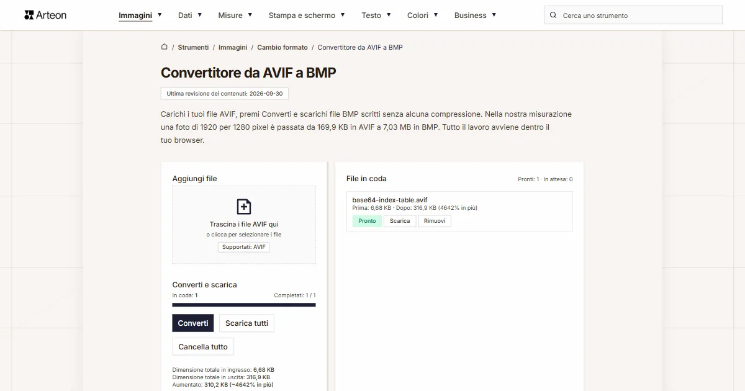
Task: Open the Misure menu
Action: click(x=230, y=15)
